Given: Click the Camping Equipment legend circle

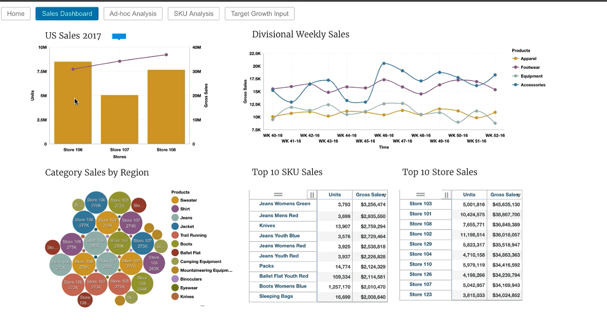Looking at the screenshot, I should pos(175,261).
